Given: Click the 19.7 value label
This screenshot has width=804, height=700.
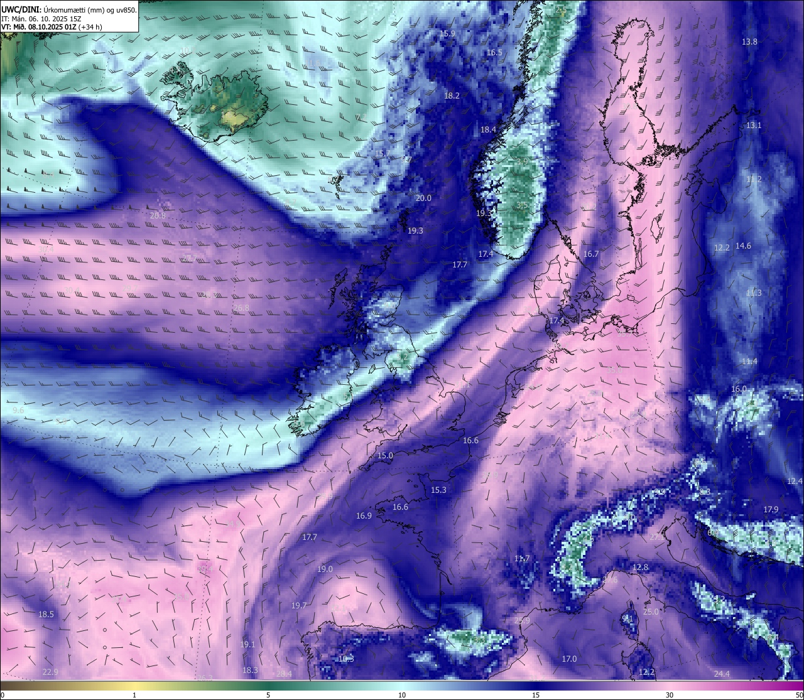Looking at the screenshot, I should coord(299,605).
